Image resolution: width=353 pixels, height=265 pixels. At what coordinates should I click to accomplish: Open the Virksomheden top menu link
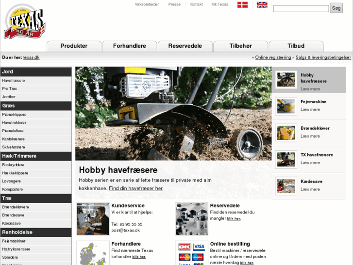point(147,4)
